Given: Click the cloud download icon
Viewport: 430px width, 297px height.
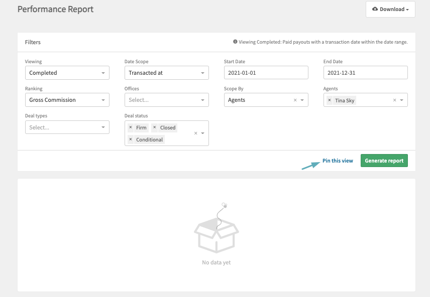Looking at the screenshot, I should [x=375, y=9].
